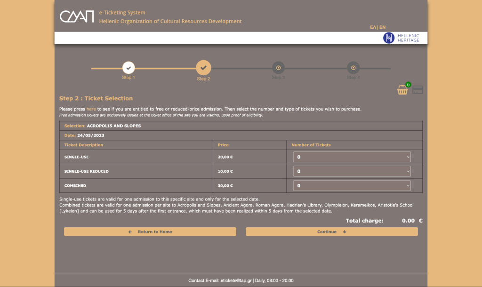Image resolution: width=482 pixels, height=287 pixels.
Task: Click the etickets@tap.gr contact email
Action: click(236, 280)
